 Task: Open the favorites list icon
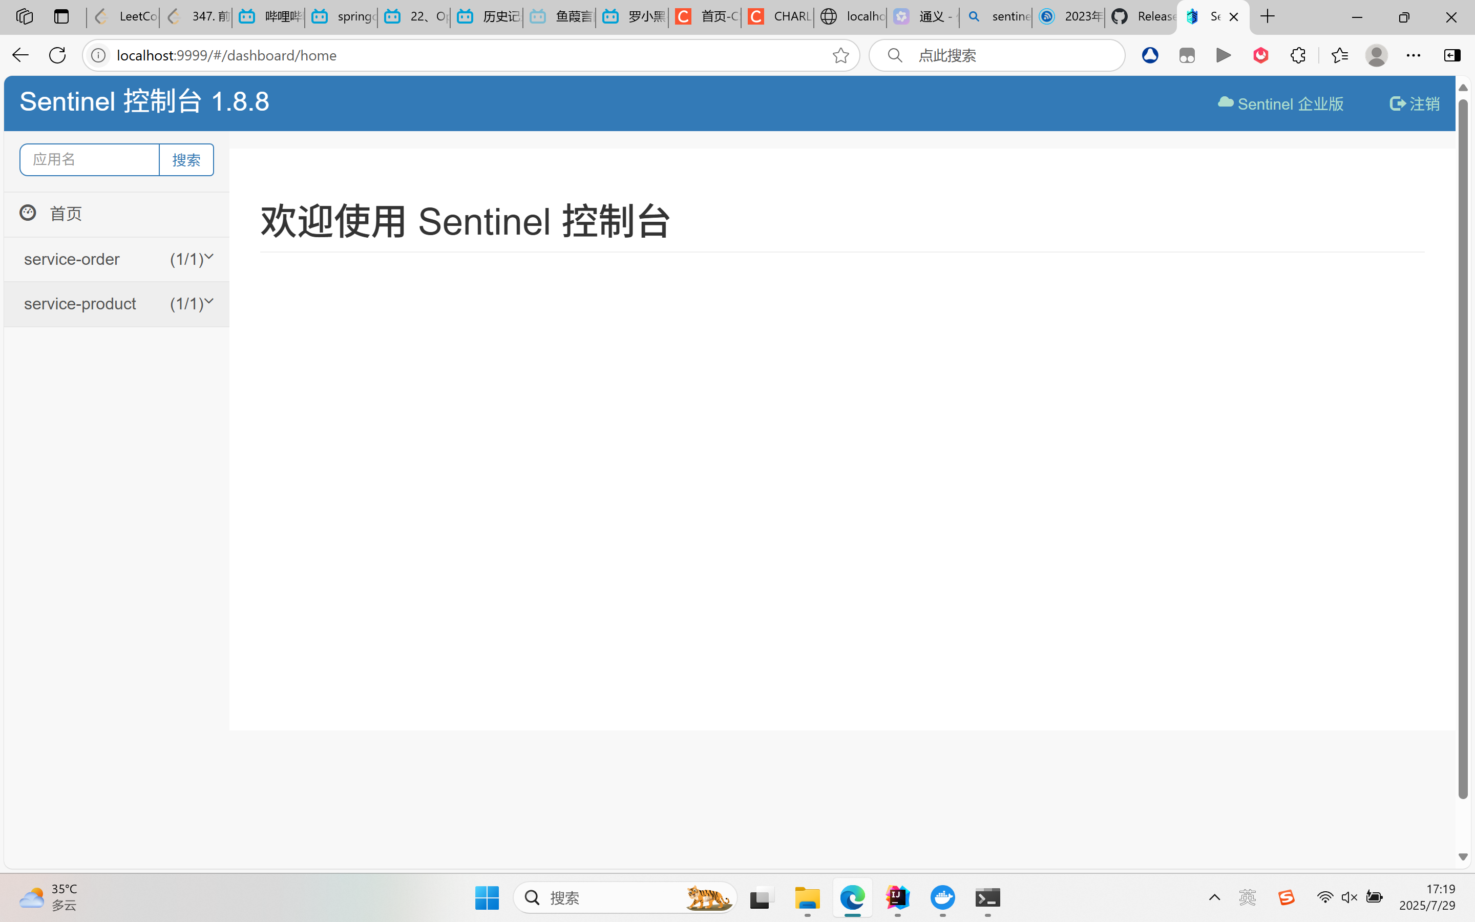[x=1340, y=55]
